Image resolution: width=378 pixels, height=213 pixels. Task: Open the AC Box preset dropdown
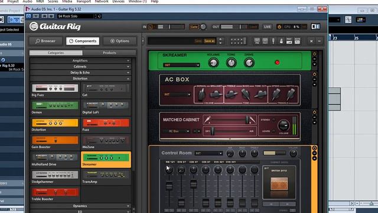click(177, 95)
